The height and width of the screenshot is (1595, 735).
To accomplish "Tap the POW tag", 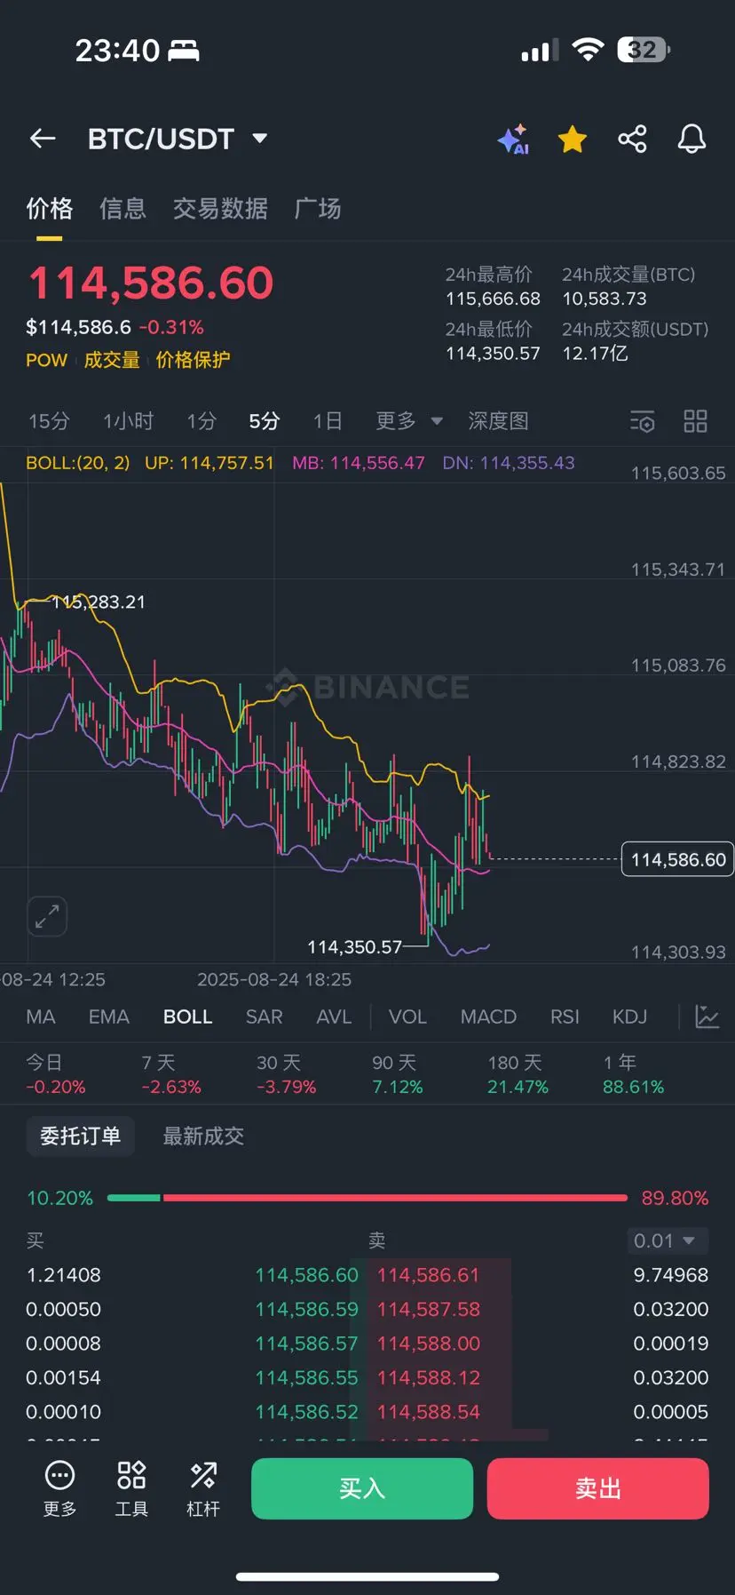I will click(47, 360).
